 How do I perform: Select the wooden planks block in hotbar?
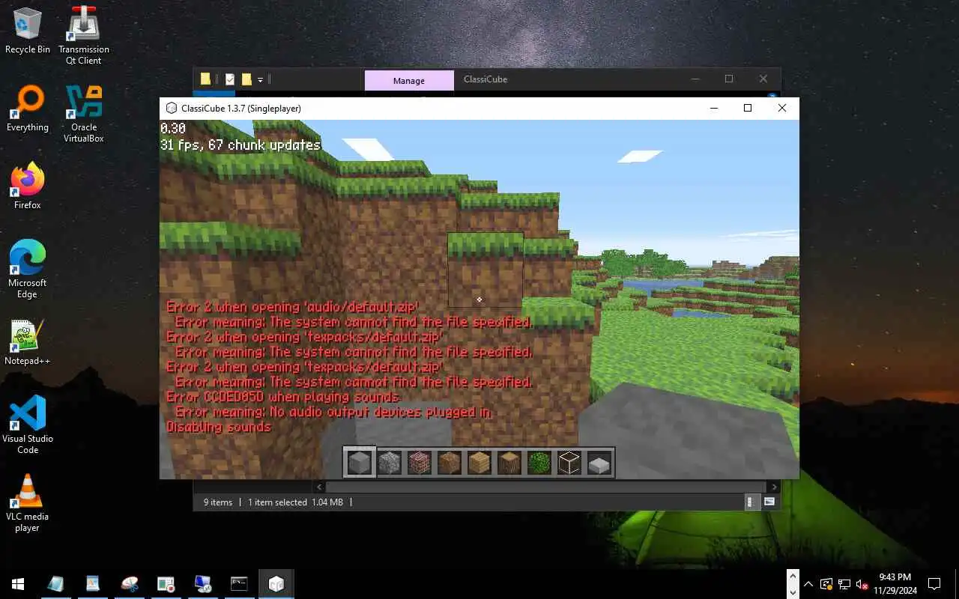pyautogui.click(x=479, y=463)
